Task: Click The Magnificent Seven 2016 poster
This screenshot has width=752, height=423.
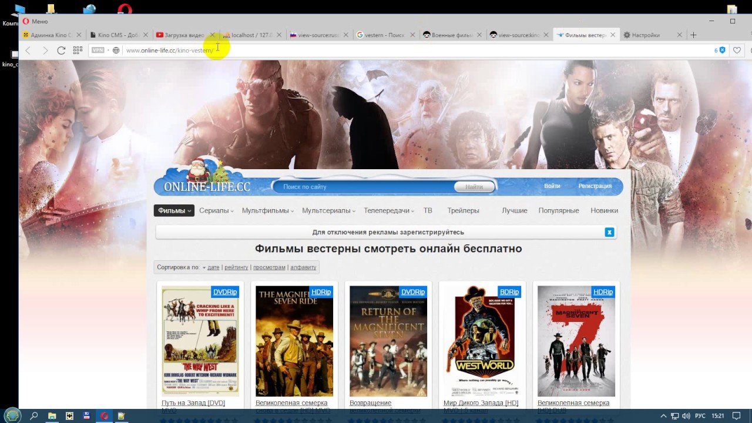Action: pyautogui.click(x=576, y=341)
